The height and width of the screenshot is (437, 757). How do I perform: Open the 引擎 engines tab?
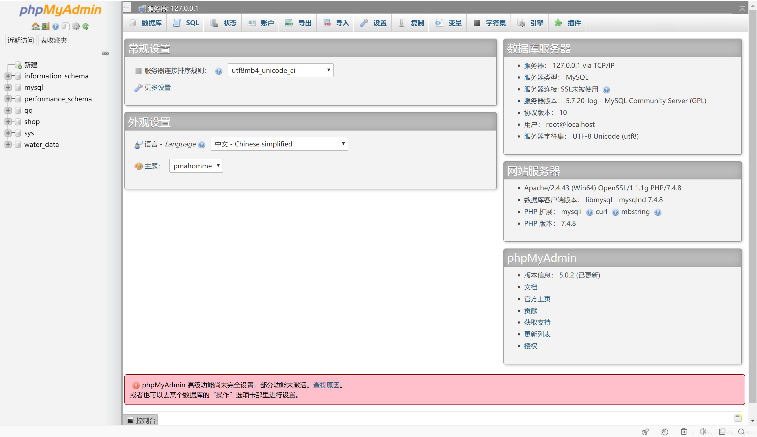point(530,23)
